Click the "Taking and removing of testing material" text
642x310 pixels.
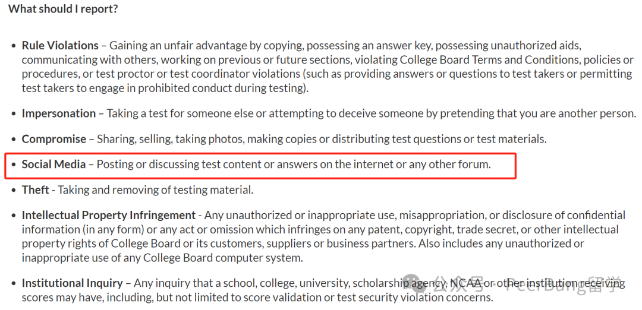(155, 190)
